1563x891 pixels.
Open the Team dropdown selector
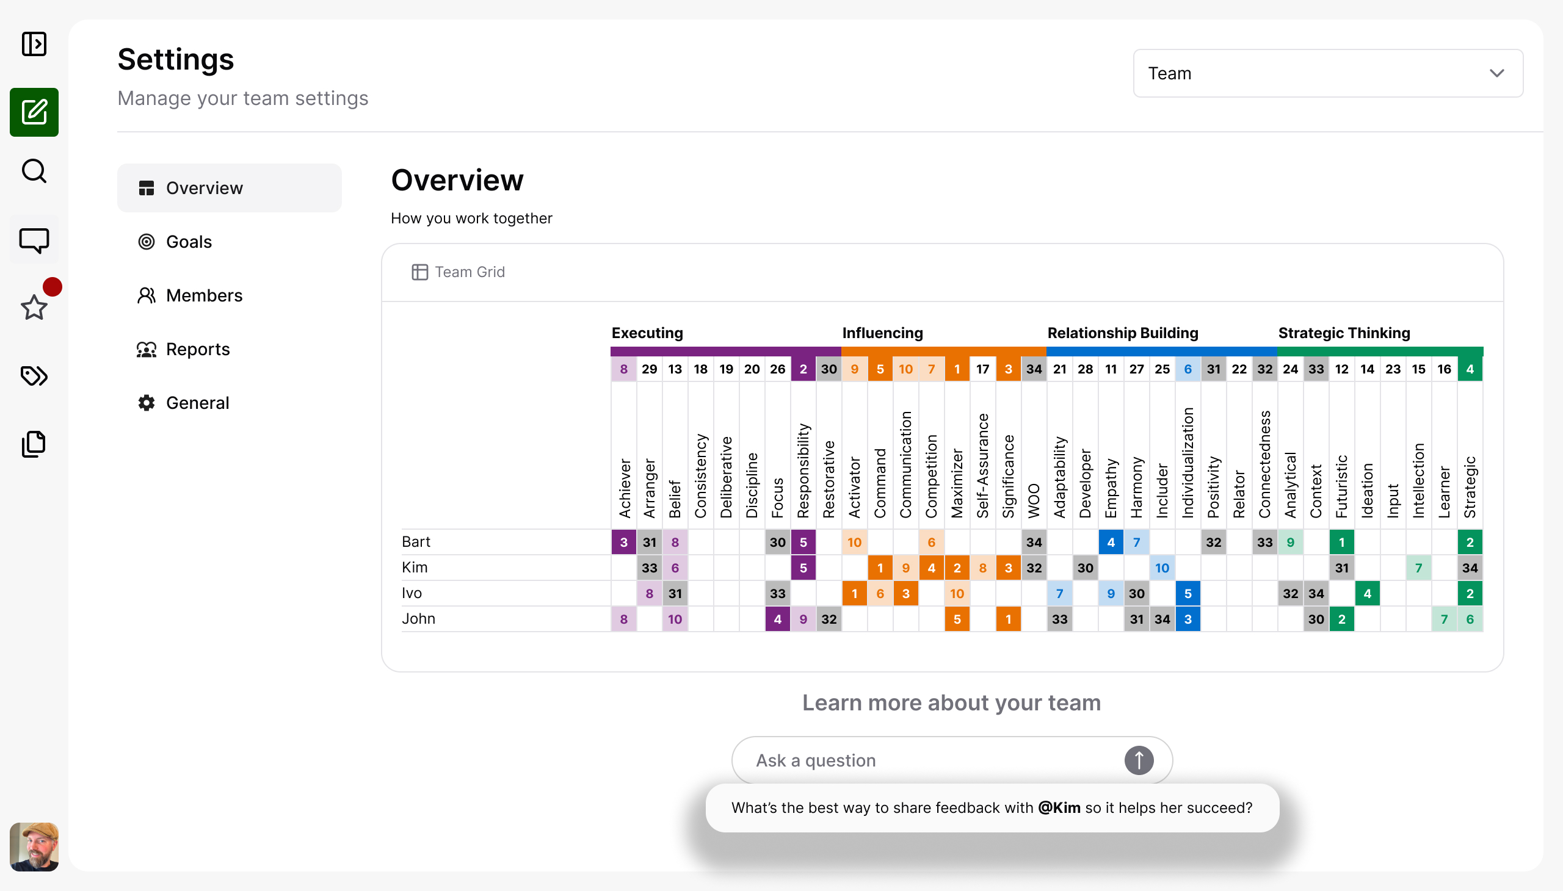tap(1327, 73)
